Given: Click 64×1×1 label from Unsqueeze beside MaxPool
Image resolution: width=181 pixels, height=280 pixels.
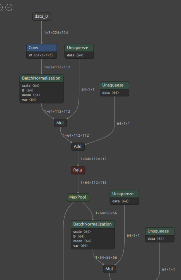Looking at the screenshot, I should pos(133,236).
